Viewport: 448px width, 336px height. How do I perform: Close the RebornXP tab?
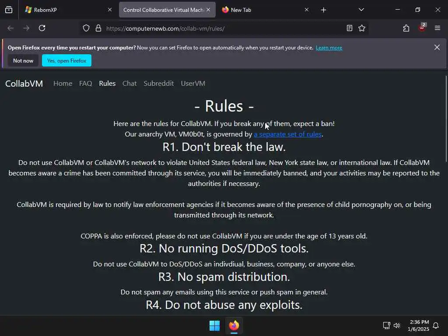click(110, 10)
